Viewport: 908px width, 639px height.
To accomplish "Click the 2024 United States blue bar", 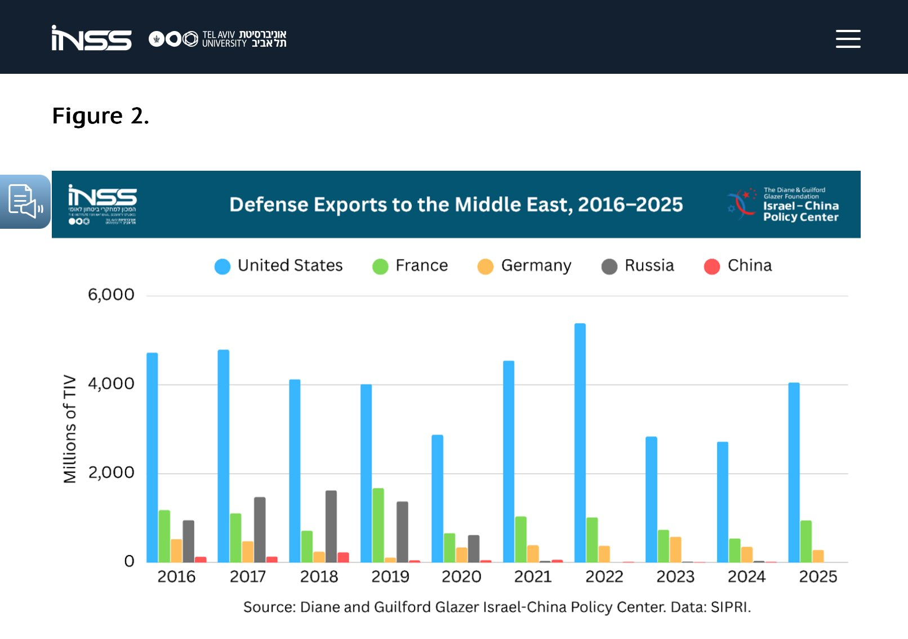I will click(x=723, y=502).
